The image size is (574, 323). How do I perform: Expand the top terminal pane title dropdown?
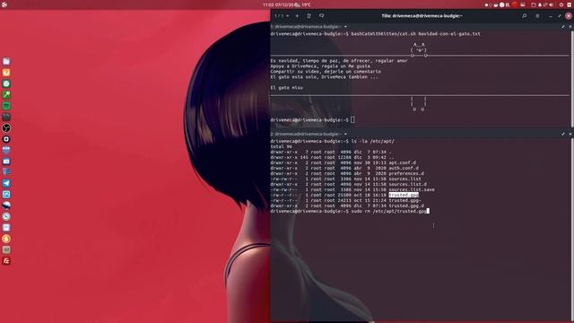pyautogui.click(x=345, y=27)
